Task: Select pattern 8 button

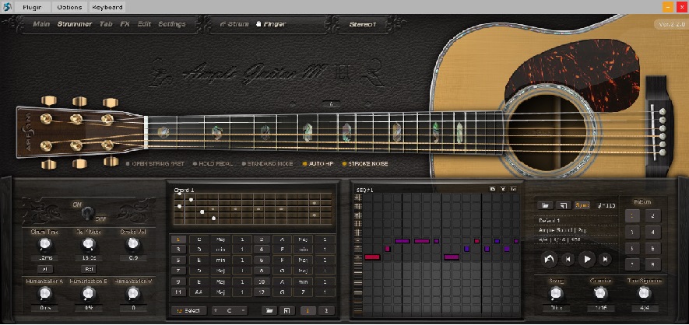Action: 653,264
